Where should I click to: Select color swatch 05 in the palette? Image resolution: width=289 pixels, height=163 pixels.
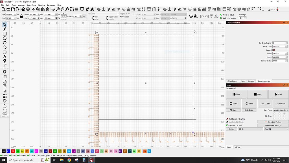coord(27,151)
